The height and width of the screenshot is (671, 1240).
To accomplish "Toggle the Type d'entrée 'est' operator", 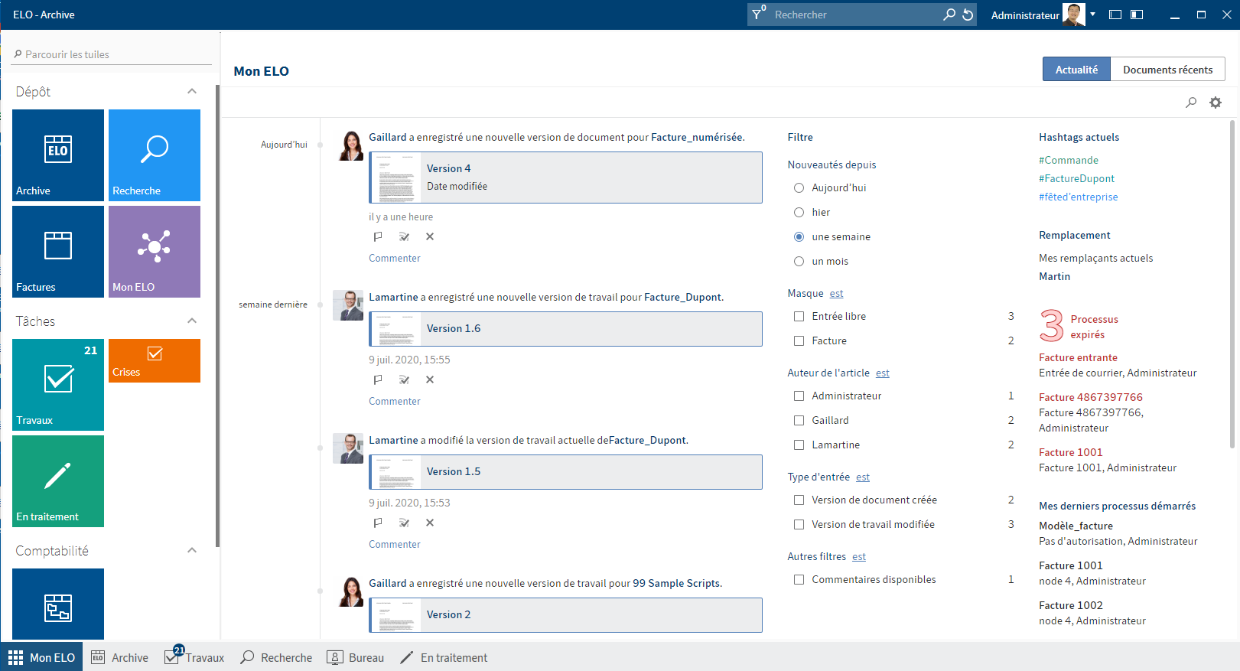I will (x=862, y=477).
